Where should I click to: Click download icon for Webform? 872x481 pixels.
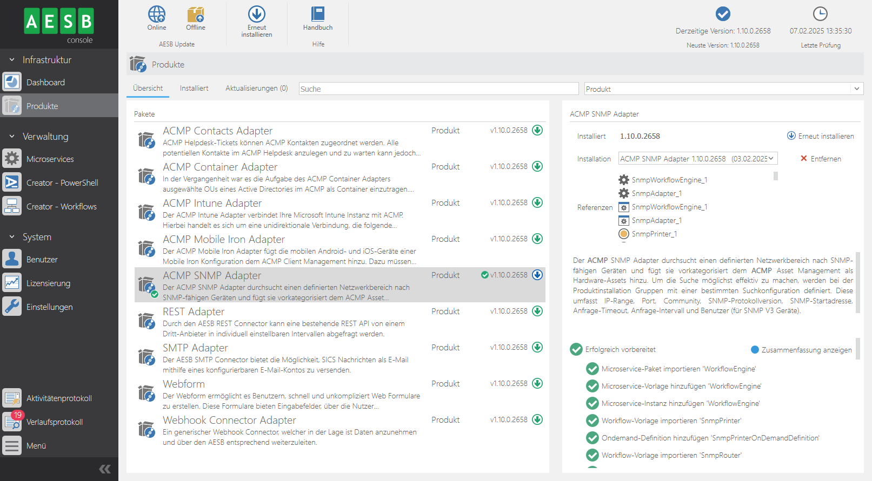point(537,383)
